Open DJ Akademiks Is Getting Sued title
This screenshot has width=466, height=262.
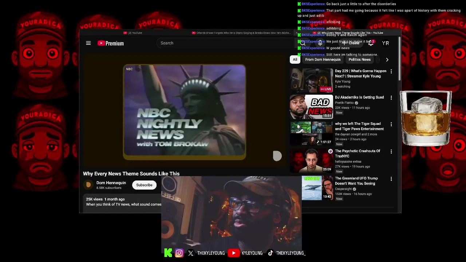pos(359,98)
